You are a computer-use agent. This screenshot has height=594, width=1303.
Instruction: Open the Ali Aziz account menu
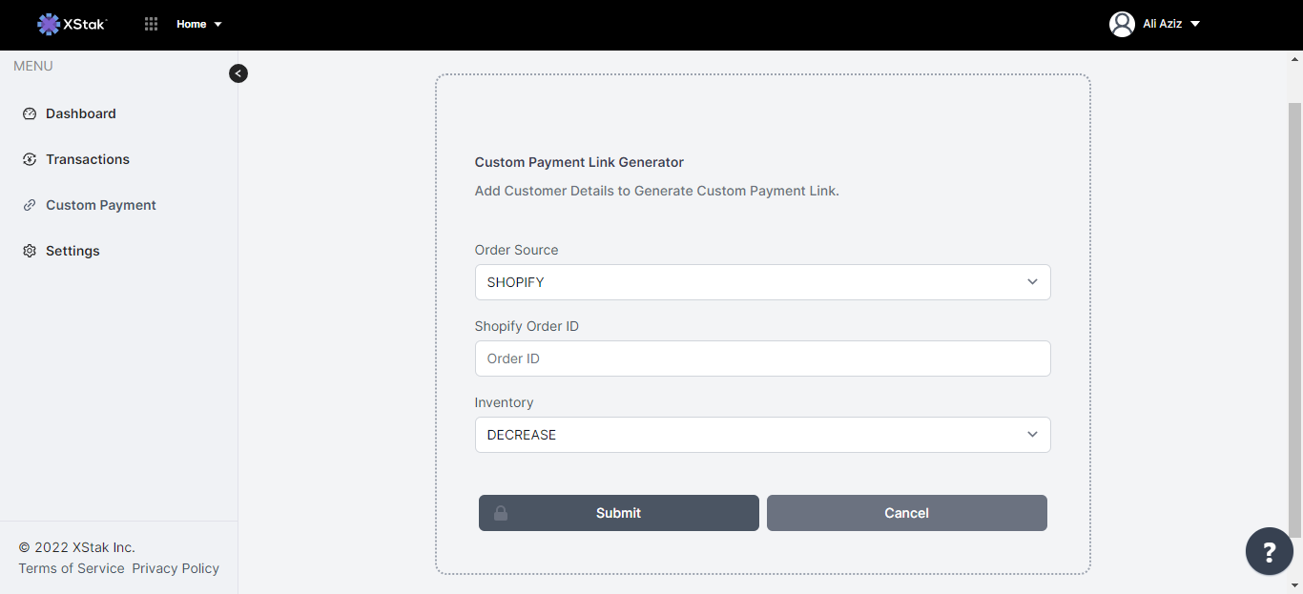[x=1170, y=24]
